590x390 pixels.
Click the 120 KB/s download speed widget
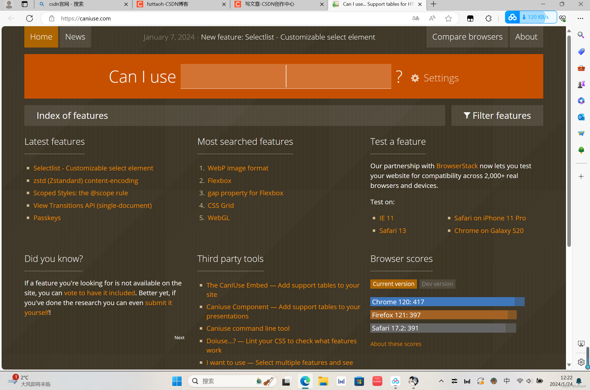pos(531,17)
